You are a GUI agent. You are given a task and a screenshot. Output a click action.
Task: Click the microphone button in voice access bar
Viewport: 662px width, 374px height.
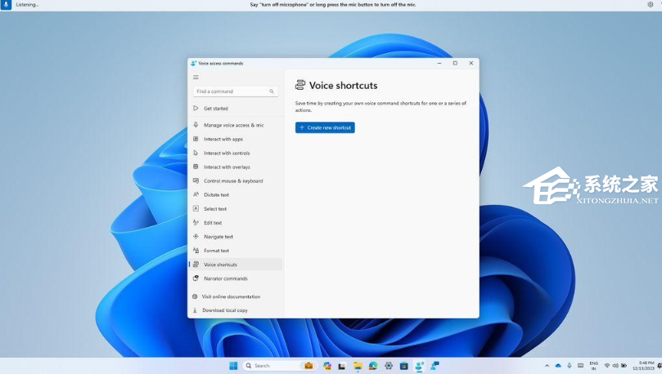(6, 5)
